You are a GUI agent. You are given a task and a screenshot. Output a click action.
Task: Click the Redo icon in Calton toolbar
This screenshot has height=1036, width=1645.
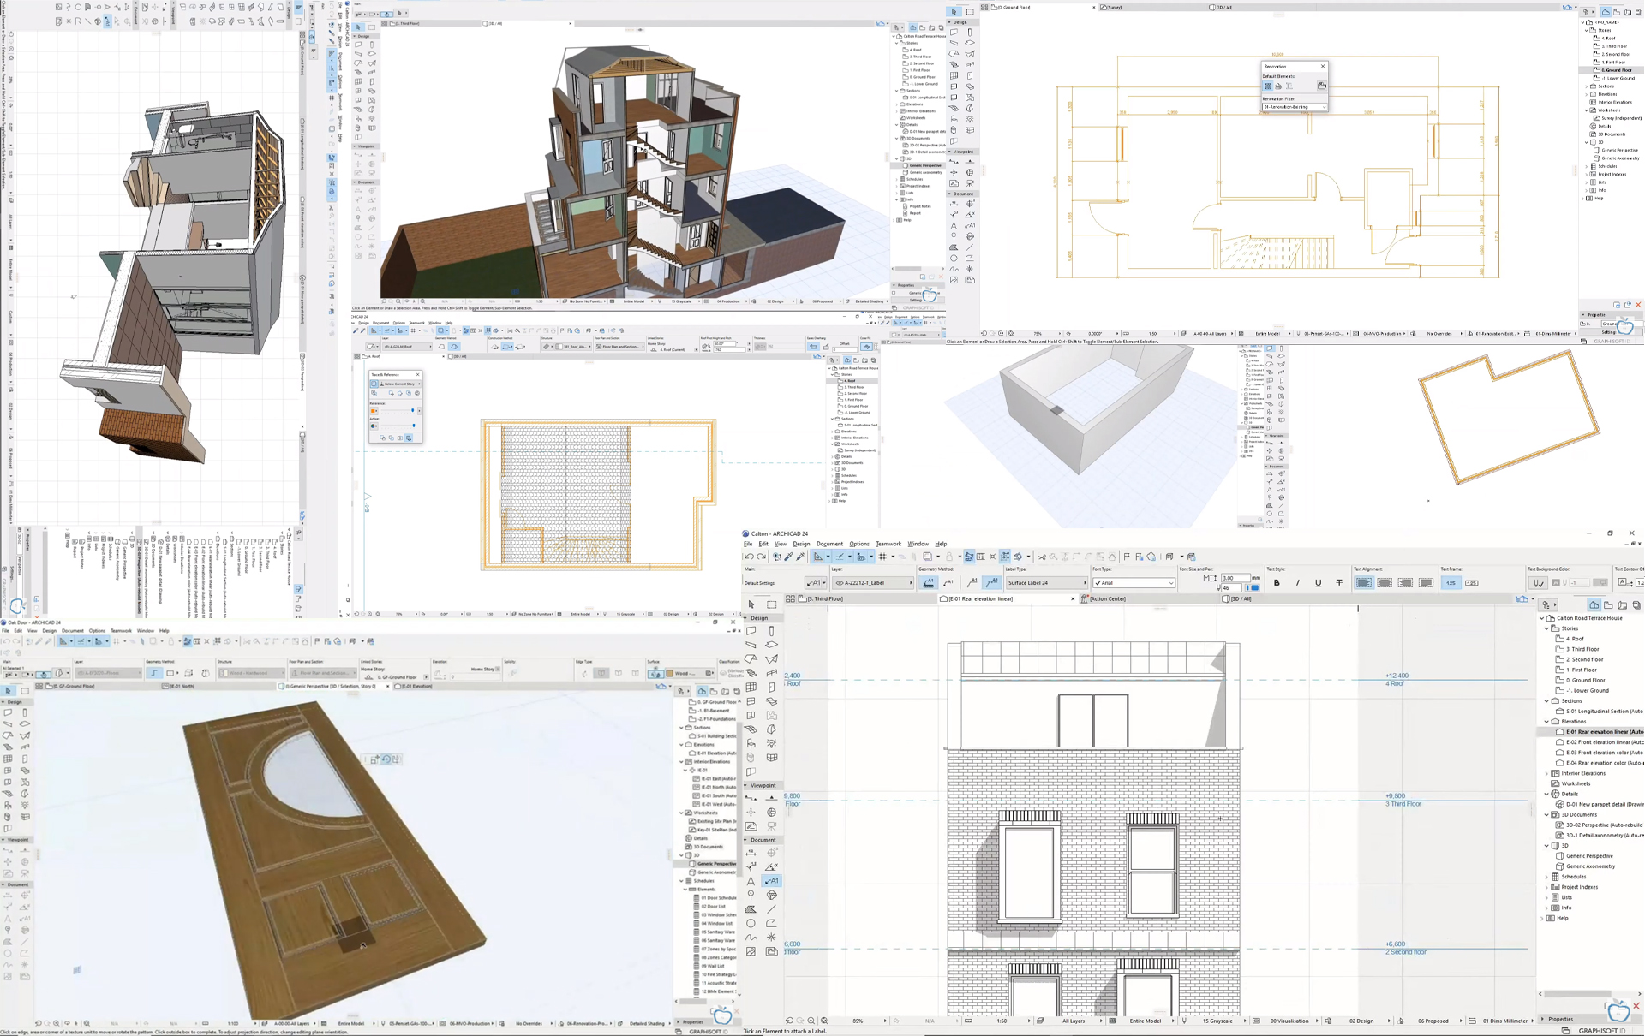tap(761, 557)
